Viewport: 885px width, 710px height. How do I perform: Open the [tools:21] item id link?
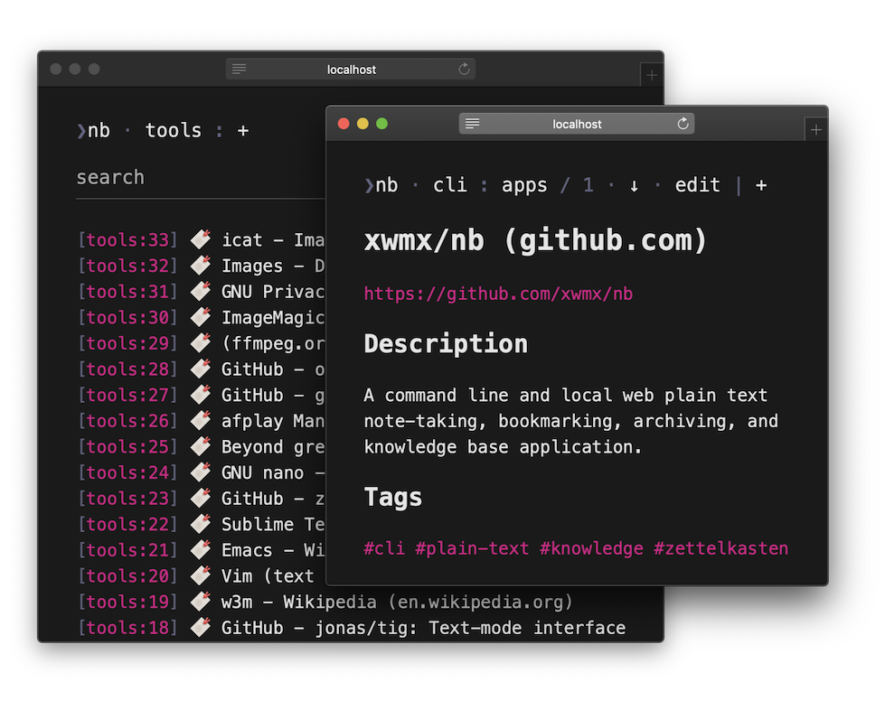[127, 550]
